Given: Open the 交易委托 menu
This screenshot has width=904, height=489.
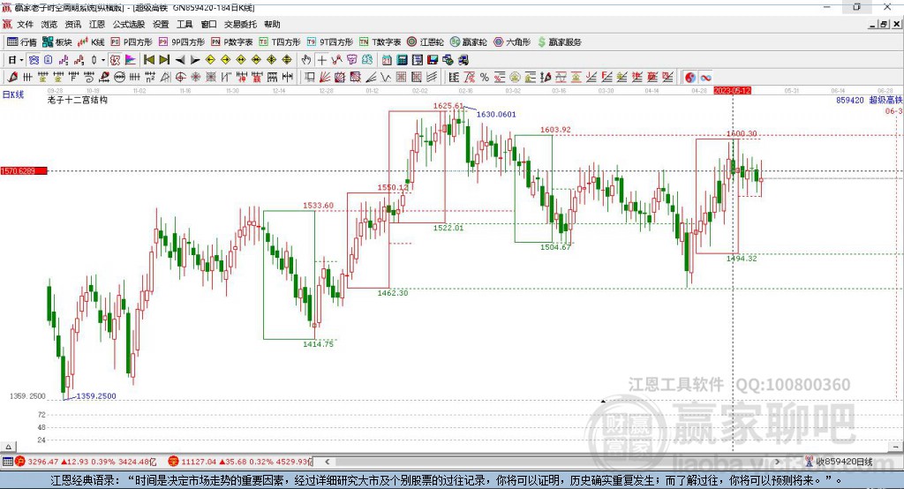Looking at the screenshot, I should [240, 24].
